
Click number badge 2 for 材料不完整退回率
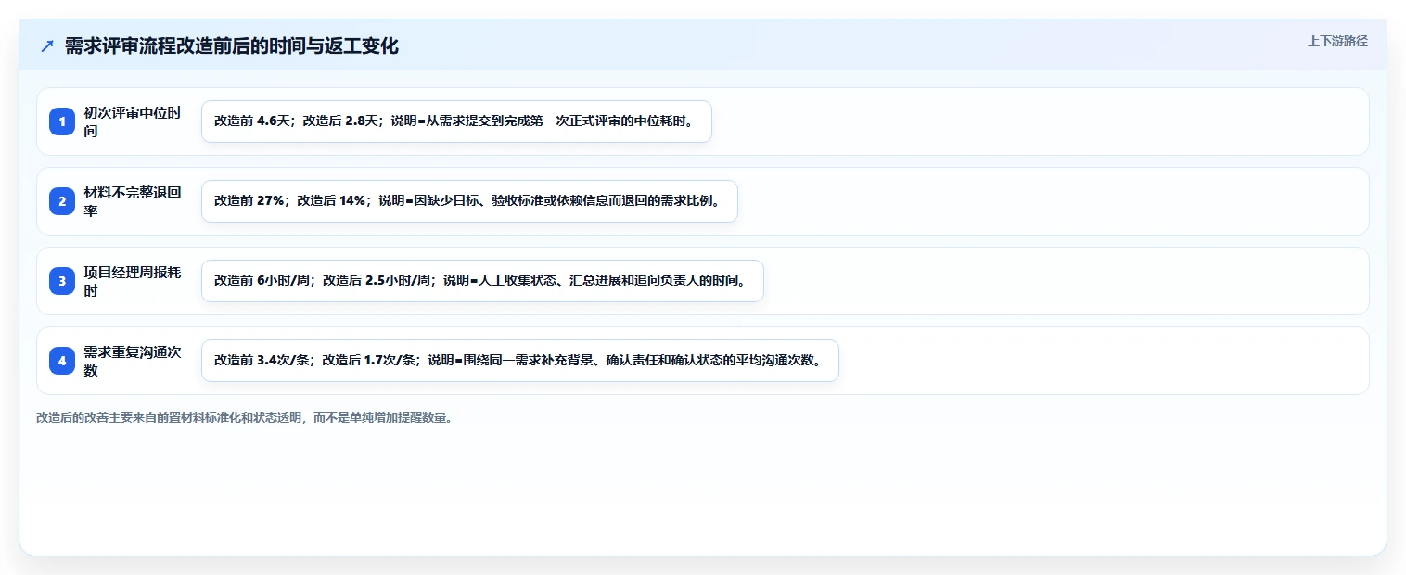click(x=62, y=201)
